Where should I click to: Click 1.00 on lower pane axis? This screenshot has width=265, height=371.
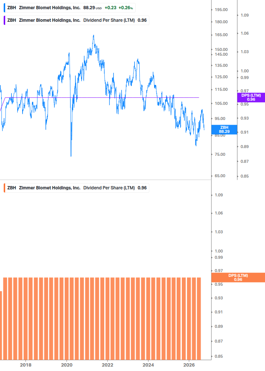coord(219,251)
